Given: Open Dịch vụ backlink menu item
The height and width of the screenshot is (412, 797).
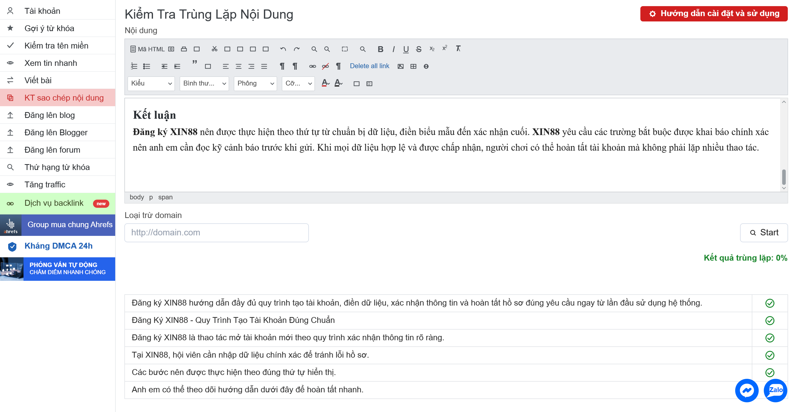Looking at the screenshot, I should coord(57,203).
